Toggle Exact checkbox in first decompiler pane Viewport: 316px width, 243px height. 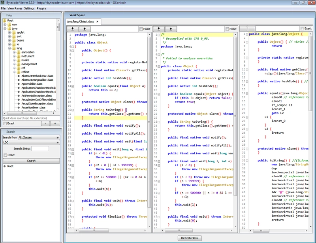(141, 29)
